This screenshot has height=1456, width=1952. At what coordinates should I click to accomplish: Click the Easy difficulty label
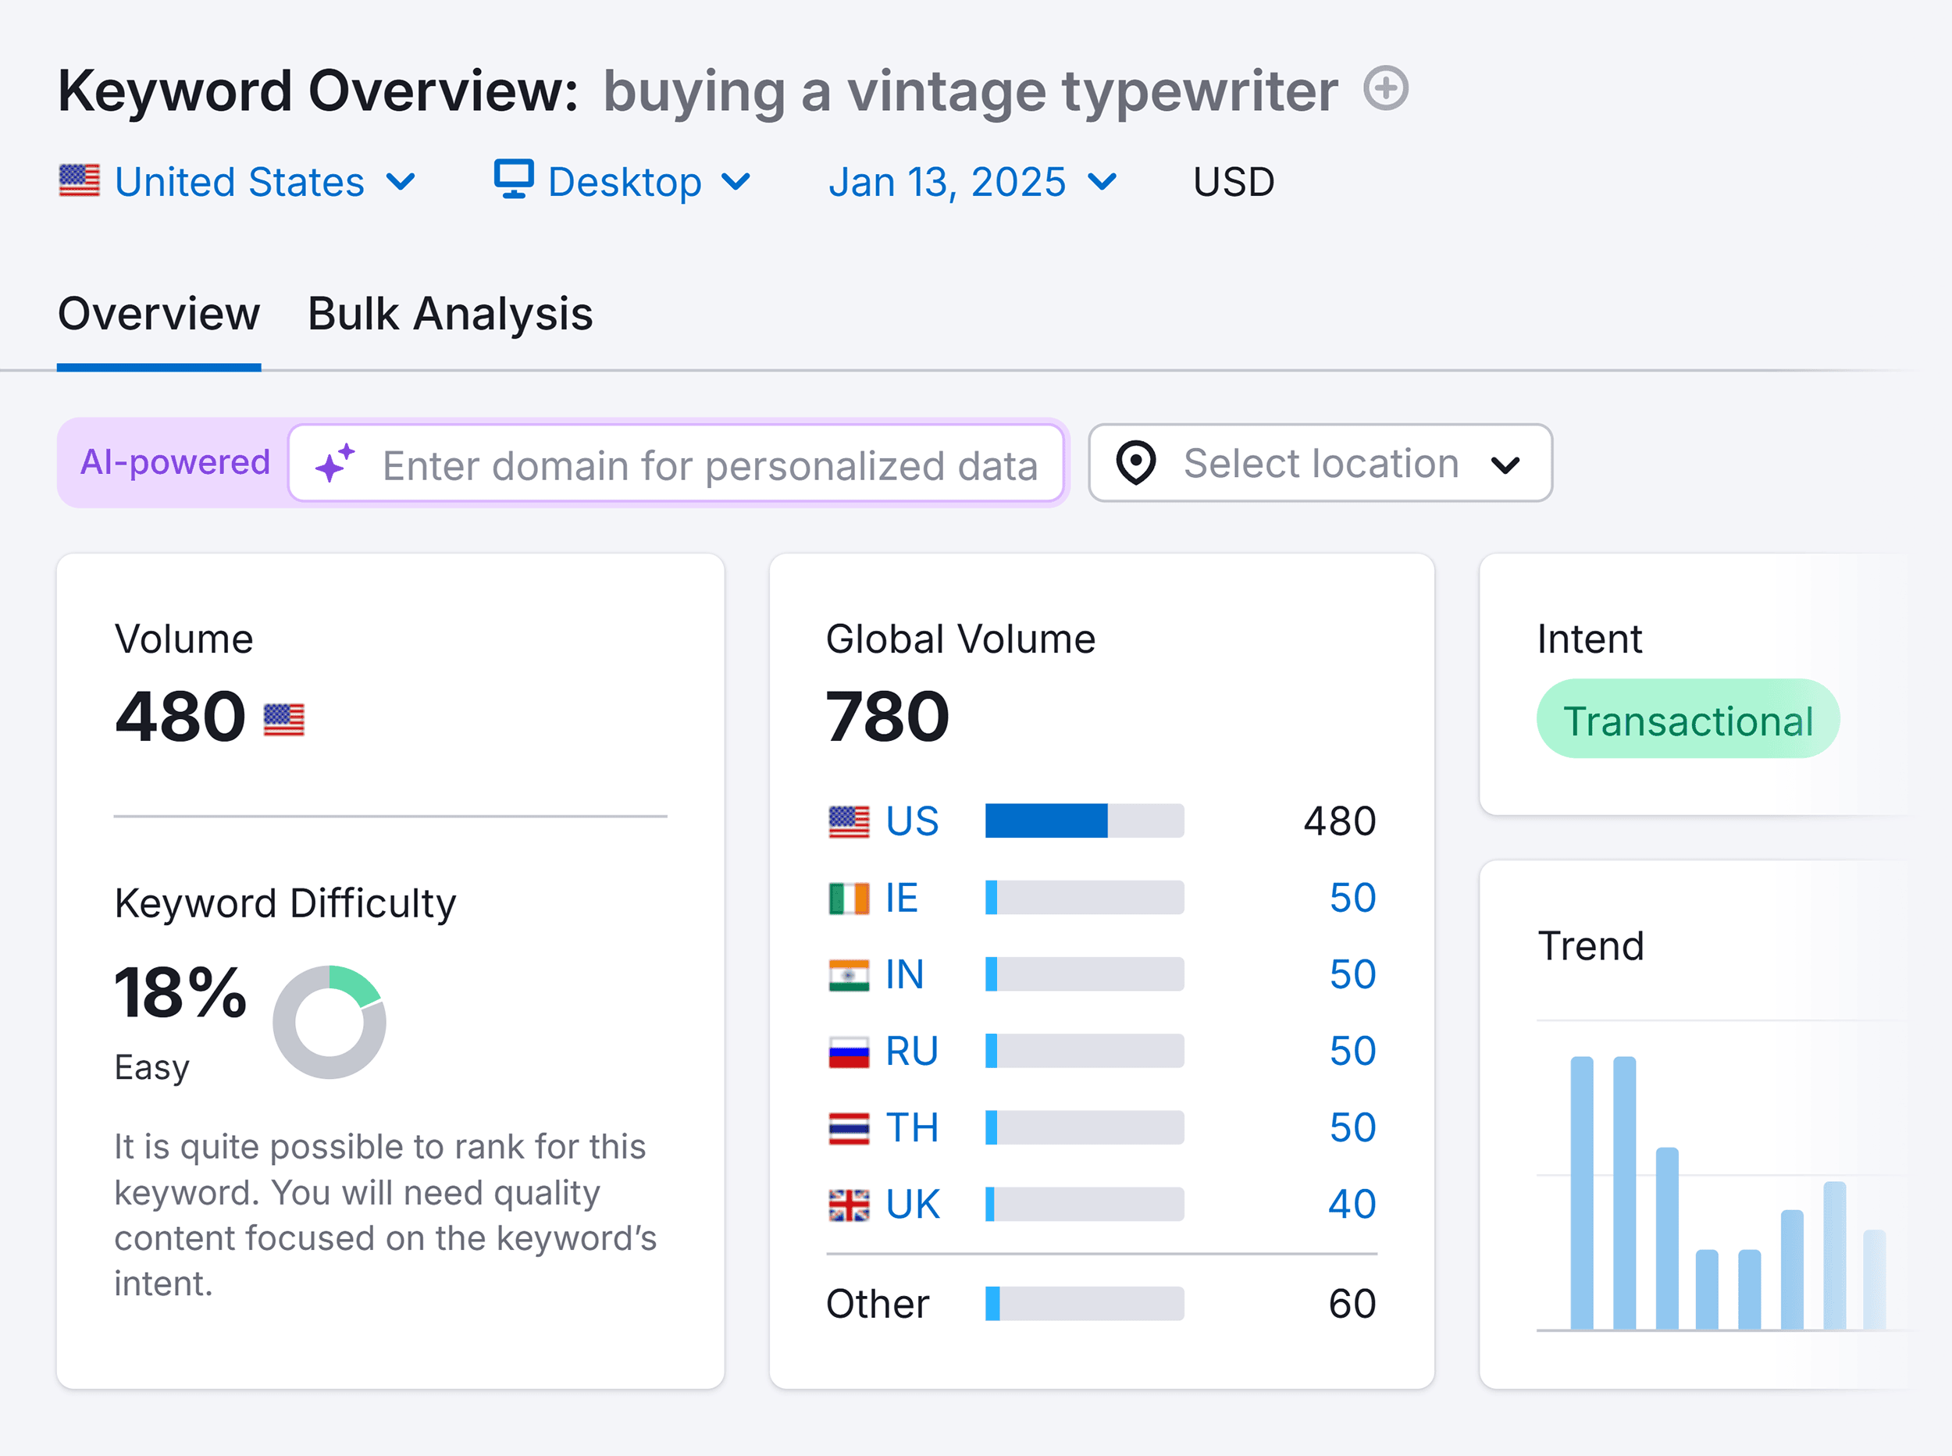click(151, 1068)
